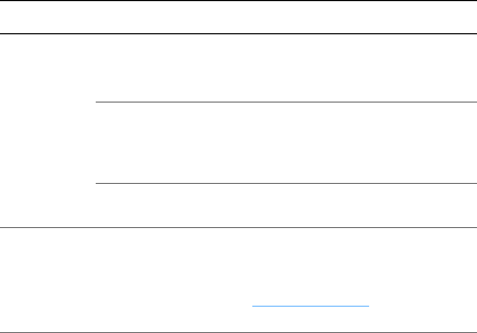
Task: Click the first blank right-side sub-row
Action: [286, 68]
